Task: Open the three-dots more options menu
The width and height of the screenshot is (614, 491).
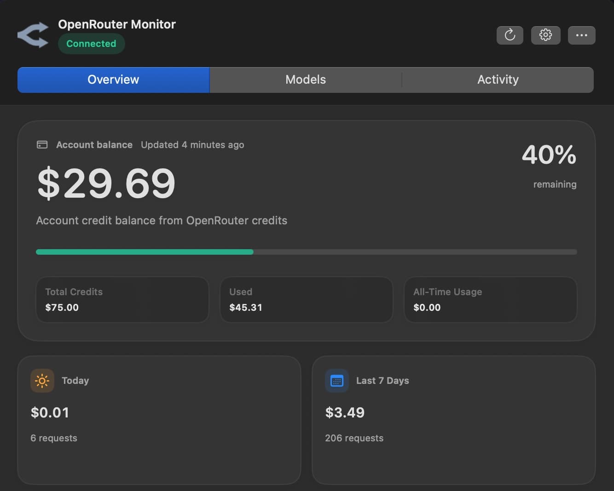Action: tap(581, 35)
